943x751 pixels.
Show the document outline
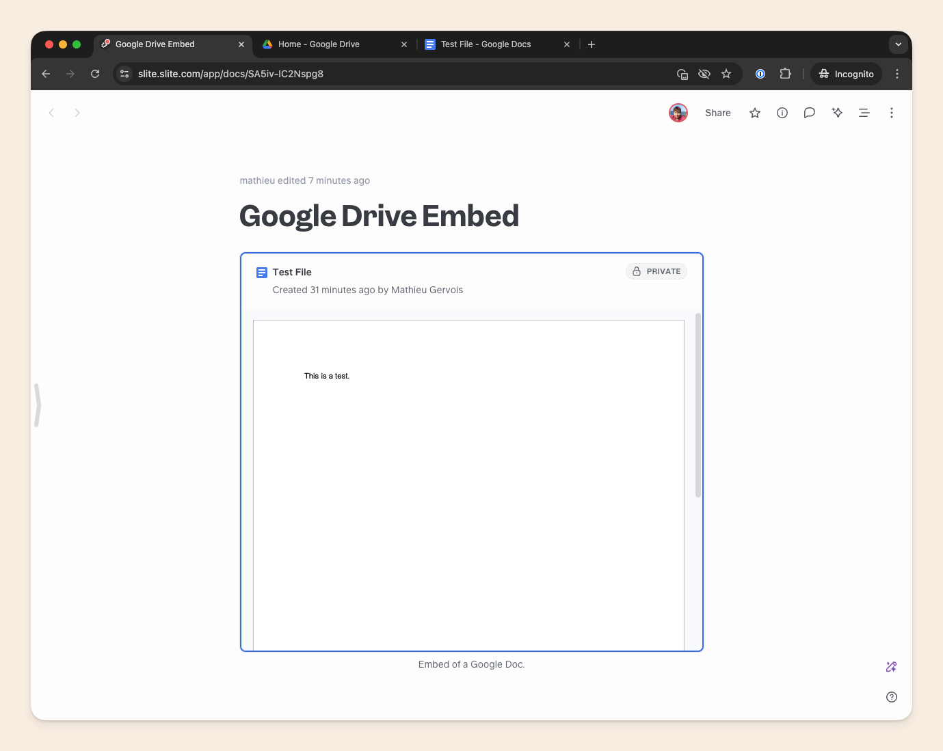(864, 113)
